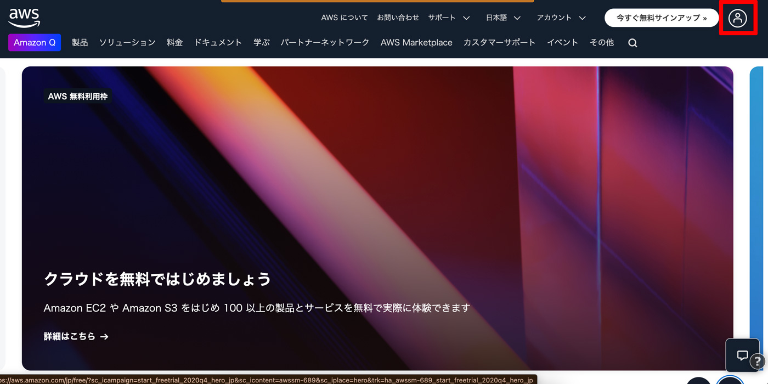Follow the 詳細はこちら link
Image resolution: width=768 pixels, height=384 pixels.
click(x=75, y=336)
